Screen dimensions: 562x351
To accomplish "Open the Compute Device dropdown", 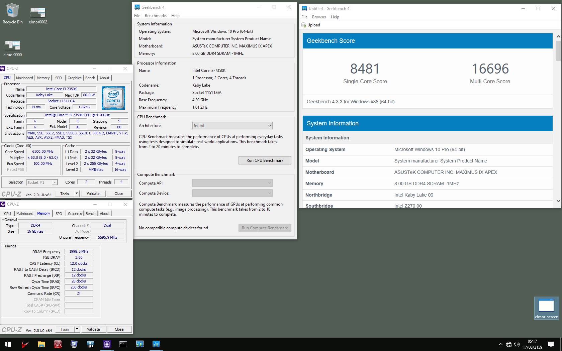I will pyautogui.click(x=232, y=193).
